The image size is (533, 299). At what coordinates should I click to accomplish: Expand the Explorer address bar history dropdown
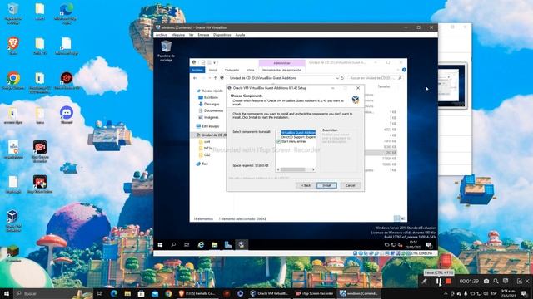337,78
